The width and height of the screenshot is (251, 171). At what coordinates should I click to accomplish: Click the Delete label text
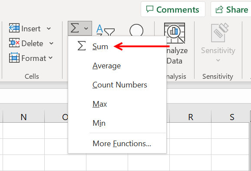[x=32, y=44]
